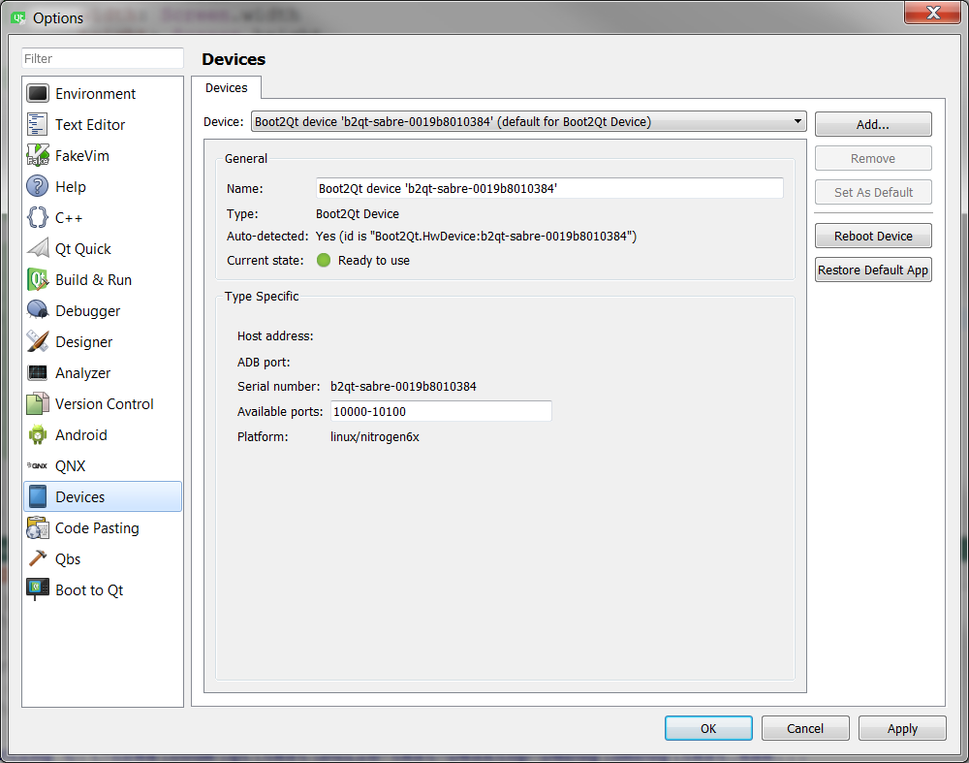Screen dimensions: 969x763
Task: Click the Help question mark icon
Action: coord(38,186)
